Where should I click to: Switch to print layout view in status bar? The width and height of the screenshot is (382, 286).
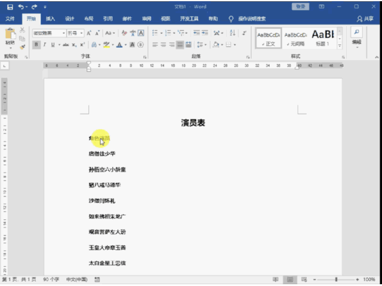[x=290, y=279]
